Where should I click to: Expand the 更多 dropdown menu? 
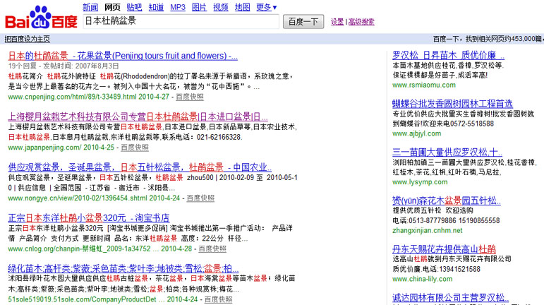pos(267,7)
